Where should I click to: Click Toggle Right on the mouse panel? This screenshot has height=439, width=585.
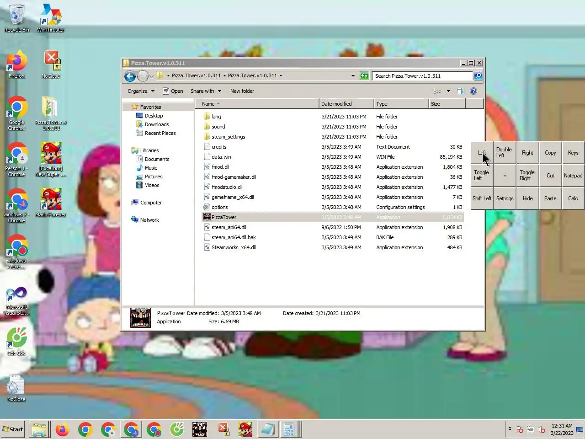pyautogui.click(x=527, y=176)
